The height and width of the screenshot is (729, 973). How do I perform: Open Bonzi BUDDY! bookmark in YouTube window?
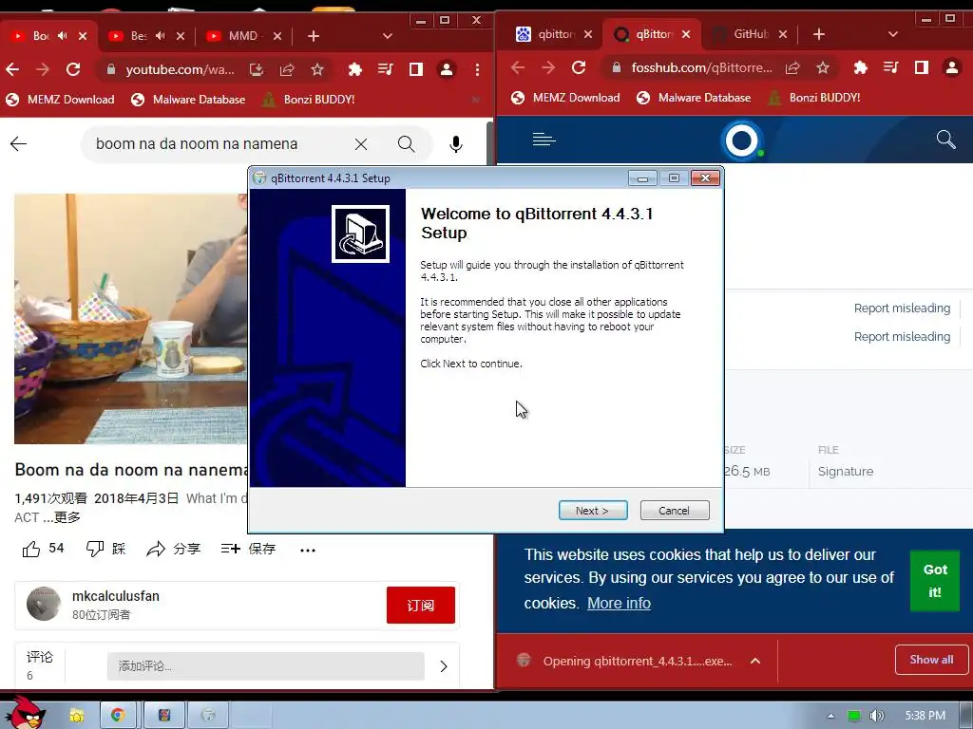point(309,99)
